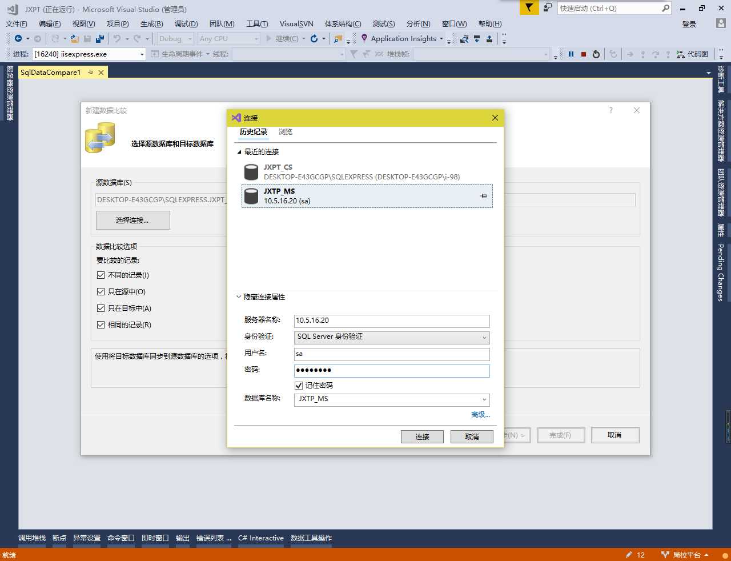
Task: Stop debugging with the red square
Action: tap(584, 54)
